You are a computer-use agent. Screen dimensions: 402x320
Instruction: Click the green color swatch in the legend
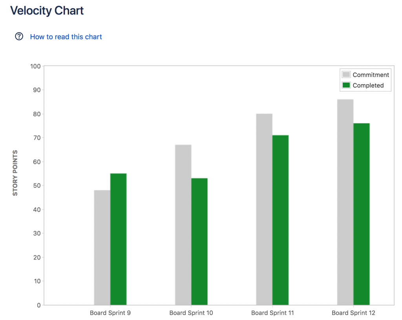[346, 85]
